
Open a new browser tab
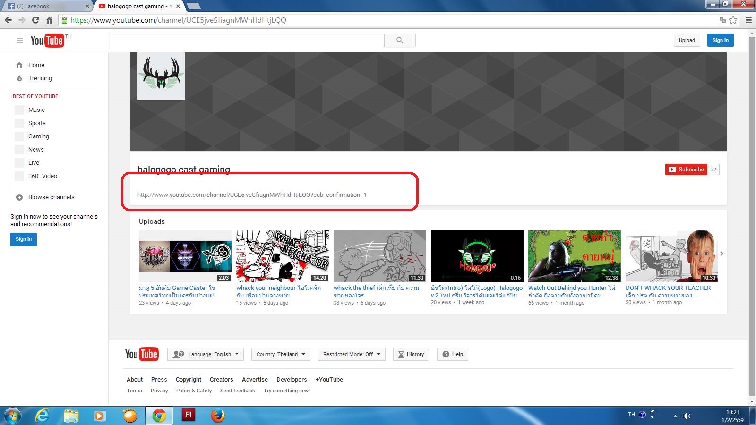point(194,6)
